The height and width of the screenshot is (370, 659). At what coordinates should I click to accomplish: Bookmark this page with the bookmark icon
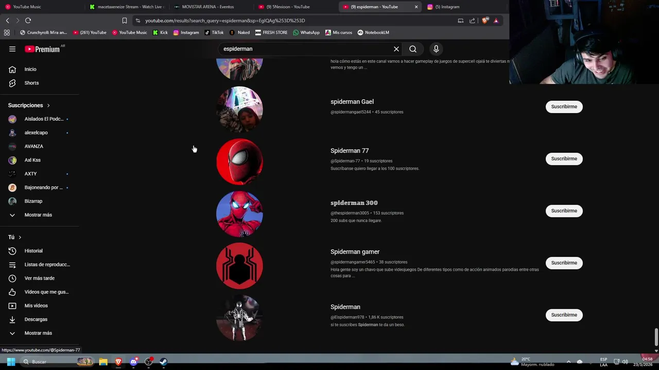point(124,21)
